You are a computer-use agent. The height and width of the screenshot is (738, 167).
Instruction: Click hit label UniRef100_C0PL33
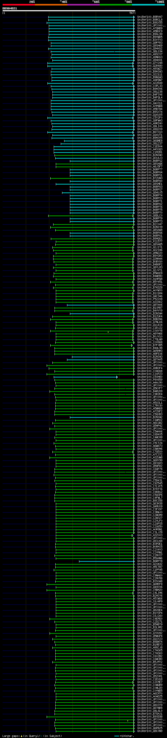coord(150,86)
